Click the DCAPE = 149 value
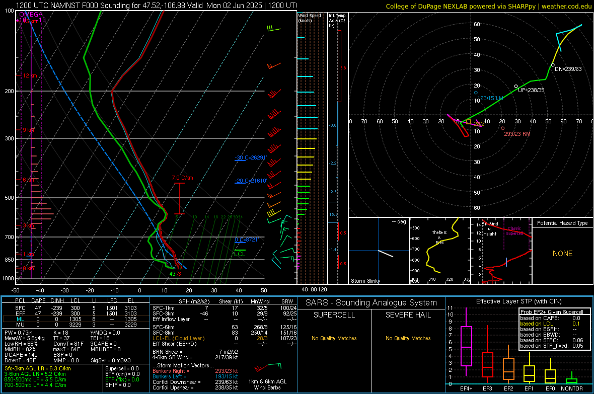This screenshot has height=394, width=594. point(21,355)
